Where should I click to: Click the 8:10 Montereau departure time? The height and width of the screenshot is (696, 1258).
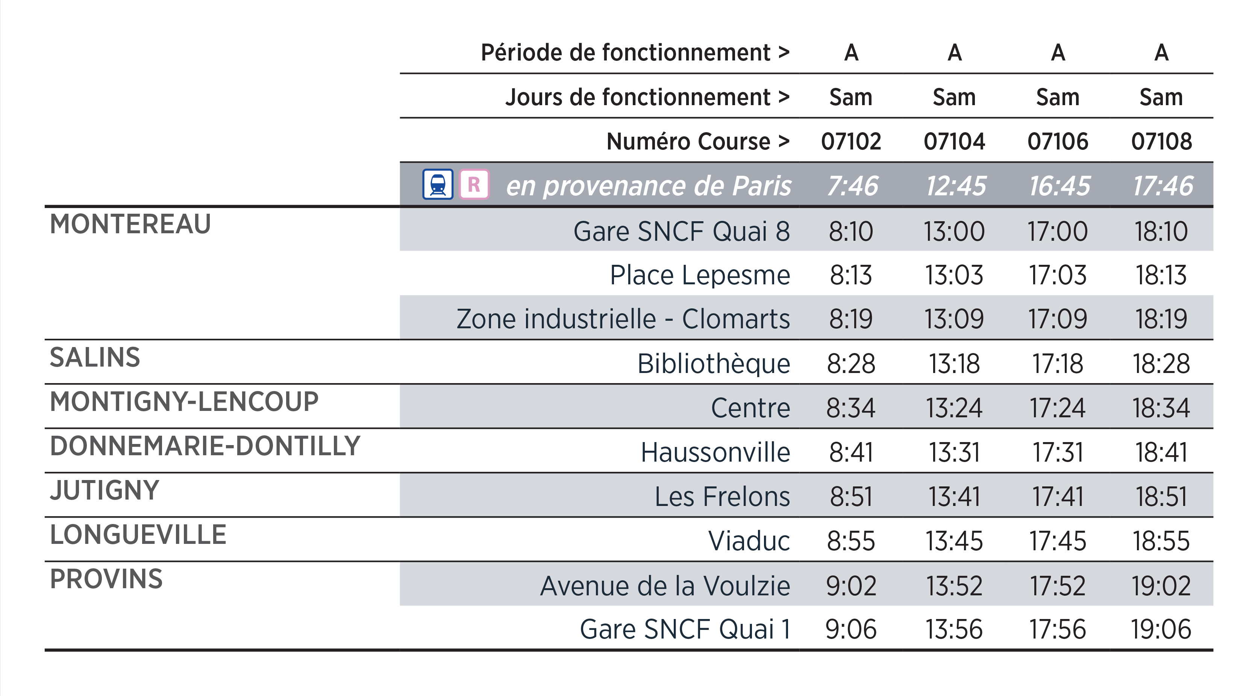coord(851,231)
